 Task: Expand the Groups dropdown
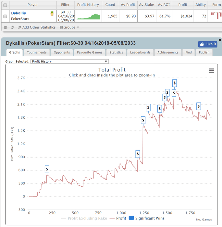69,27
